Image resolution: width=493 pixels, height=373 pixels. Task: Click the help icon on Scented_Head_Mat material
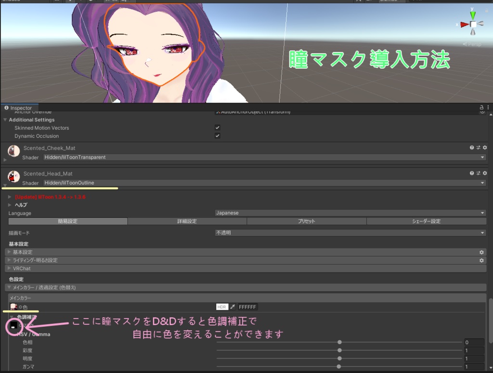click(x=472, y=173)
